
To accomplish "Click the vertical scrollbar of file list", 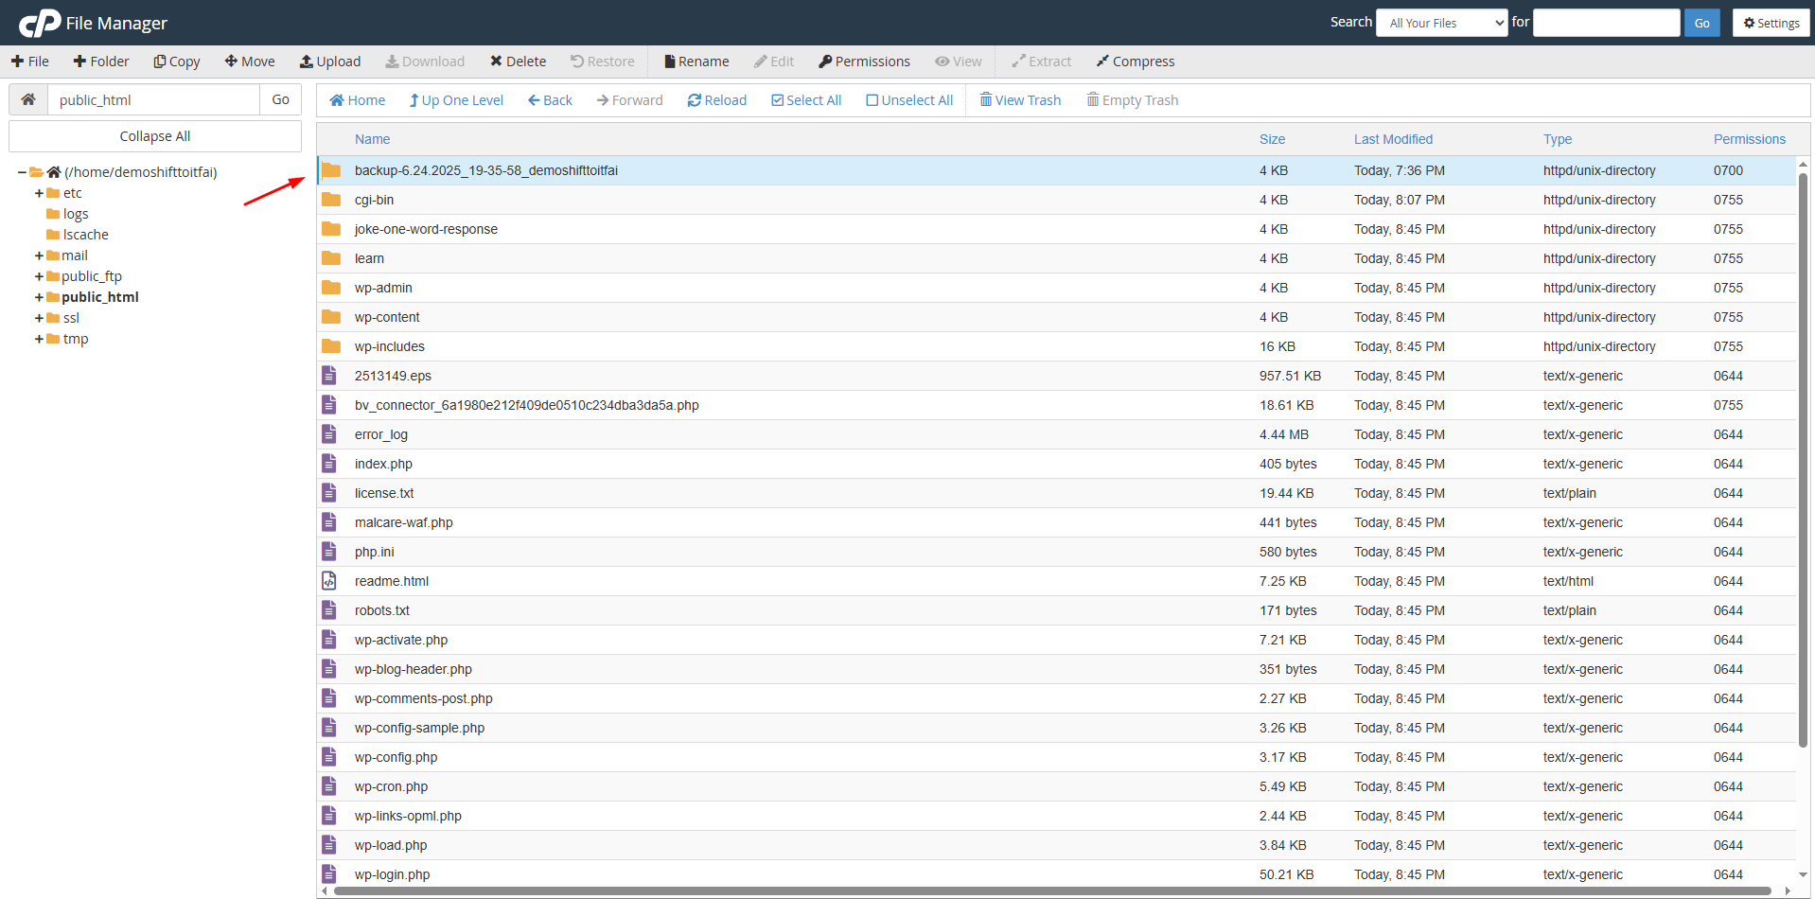I will (1803, 459).
